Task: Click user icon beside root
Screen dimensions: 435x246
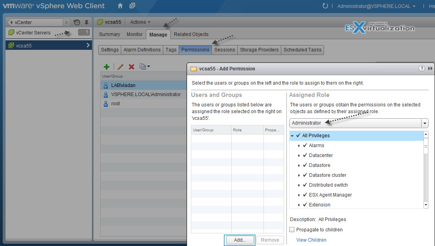Action: [x=106, y=104]
